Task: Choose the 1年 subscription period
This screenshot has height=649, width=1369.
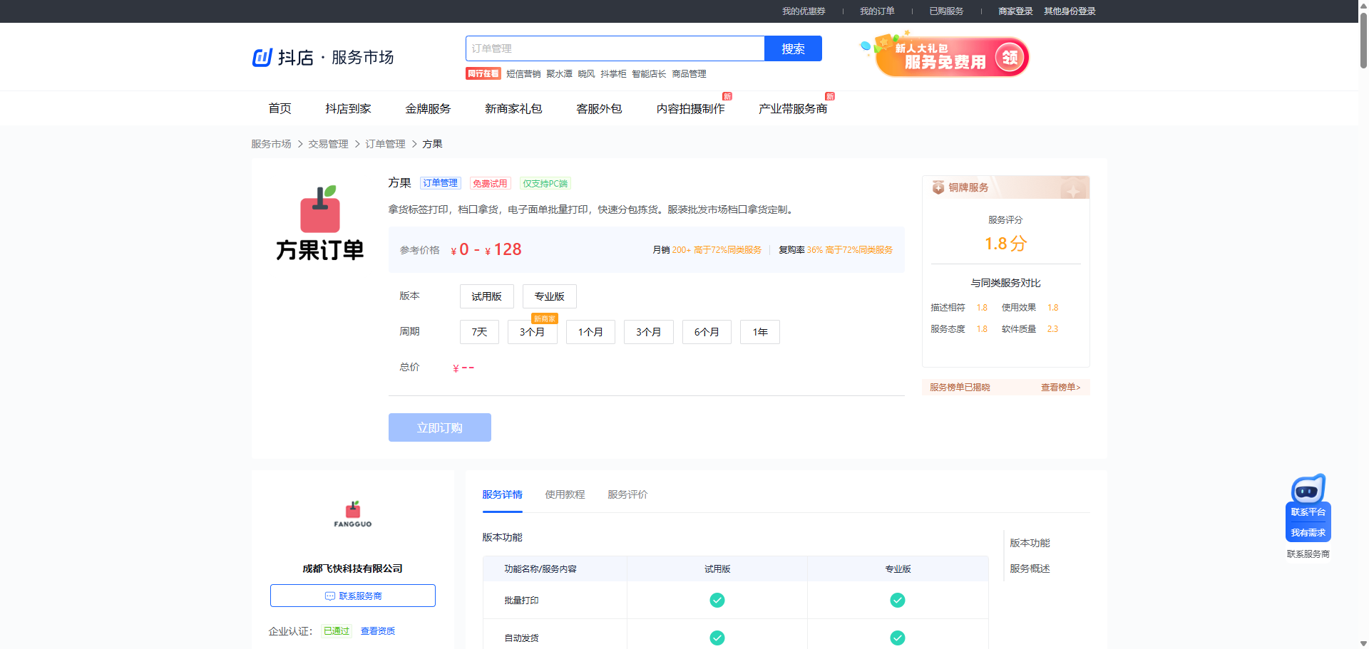Action: tap(759, 332)
